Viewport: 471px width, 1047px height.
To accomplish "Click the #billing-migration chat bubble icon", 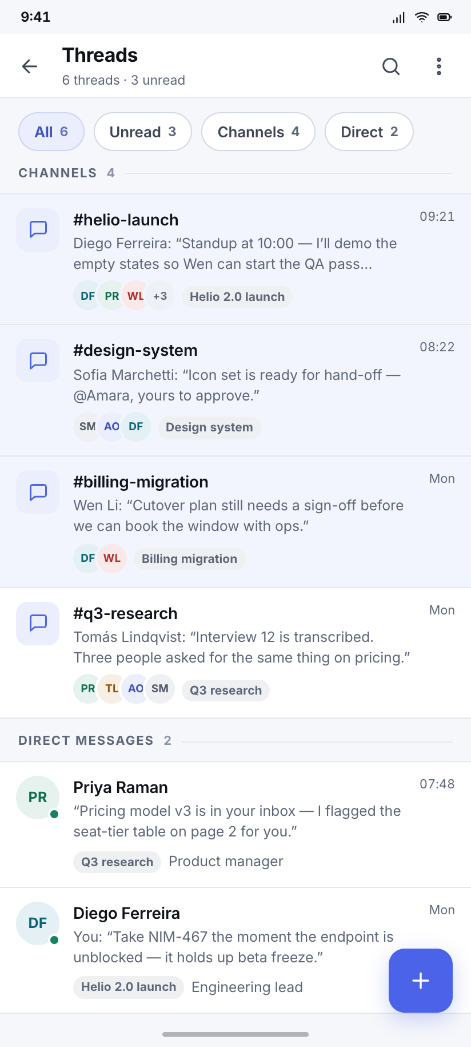I will (38, 492).
